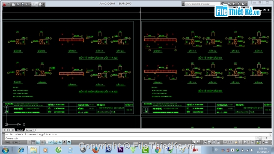Toggle Dynamic Input in status bar

(60, 142)
